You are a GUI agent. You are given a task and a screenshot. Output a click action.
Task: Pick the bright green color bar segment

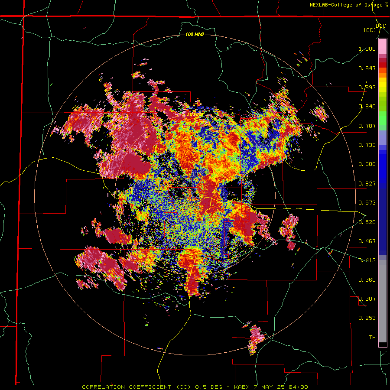click(x=383, y=118)
